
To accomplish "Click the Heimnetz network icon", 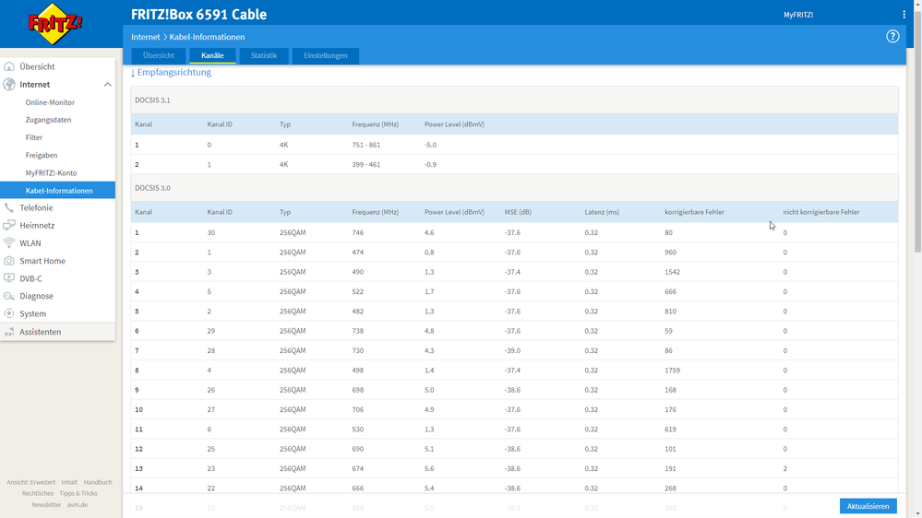I will click(x=9, y=226).
